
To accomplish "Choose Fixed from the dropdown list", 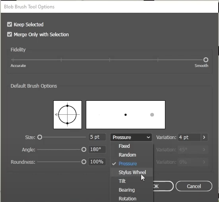I will point(132,146).
